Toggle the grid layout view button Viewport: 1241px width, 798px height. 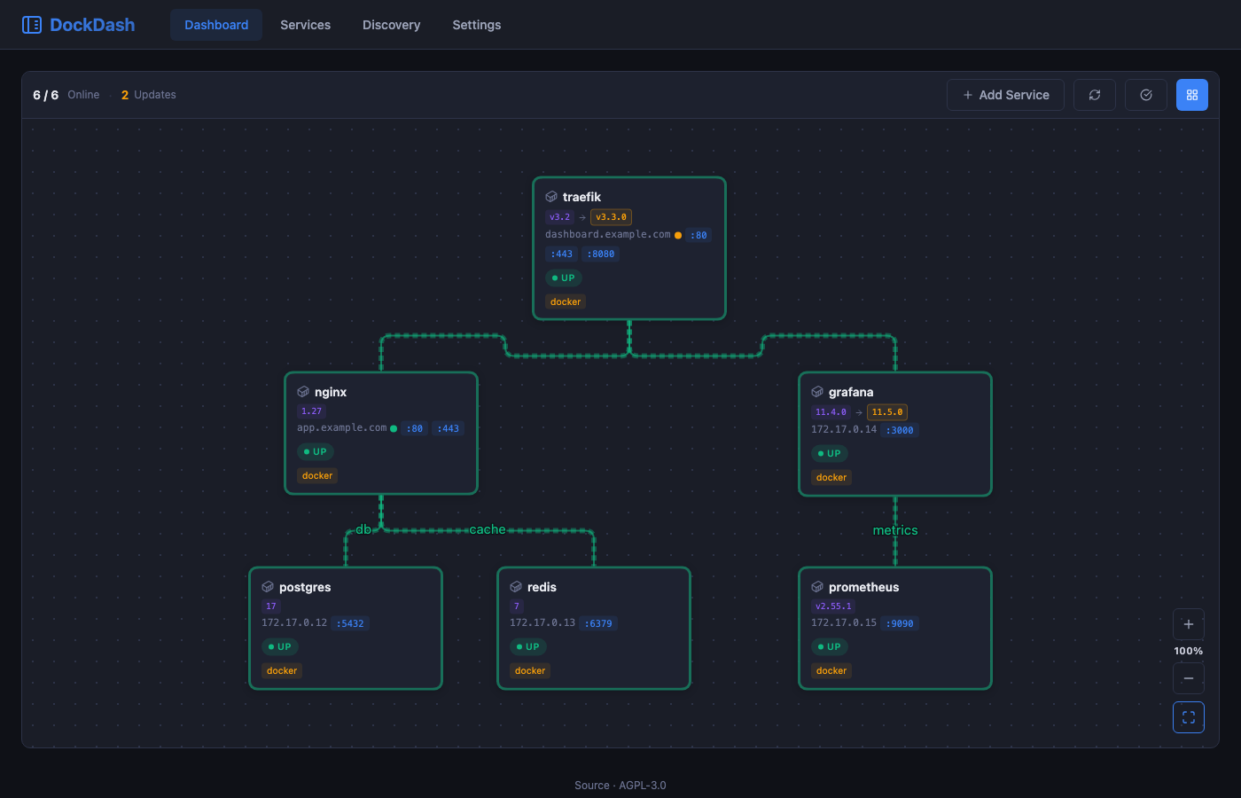[1192, 95]
